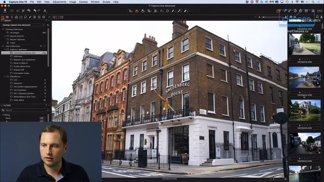The image size is (324, 182).
Task: Click the Import images icon
Action: 5,11
